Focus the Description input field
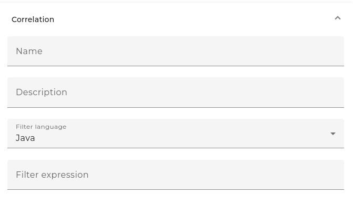 pos(176,93)
